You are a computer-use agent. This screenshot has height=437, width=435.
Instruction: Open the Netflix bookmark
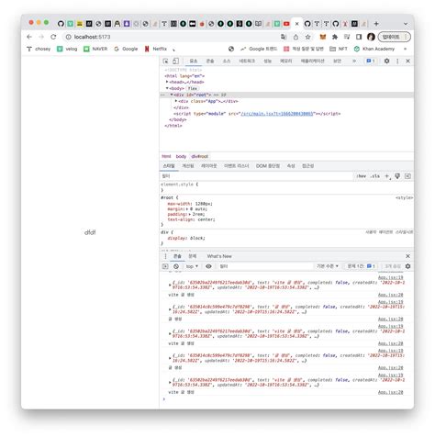click(x=156, y=49)
